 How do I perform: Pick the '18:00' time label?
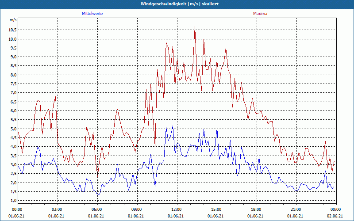pyautogui.click(x=257, y=210)
